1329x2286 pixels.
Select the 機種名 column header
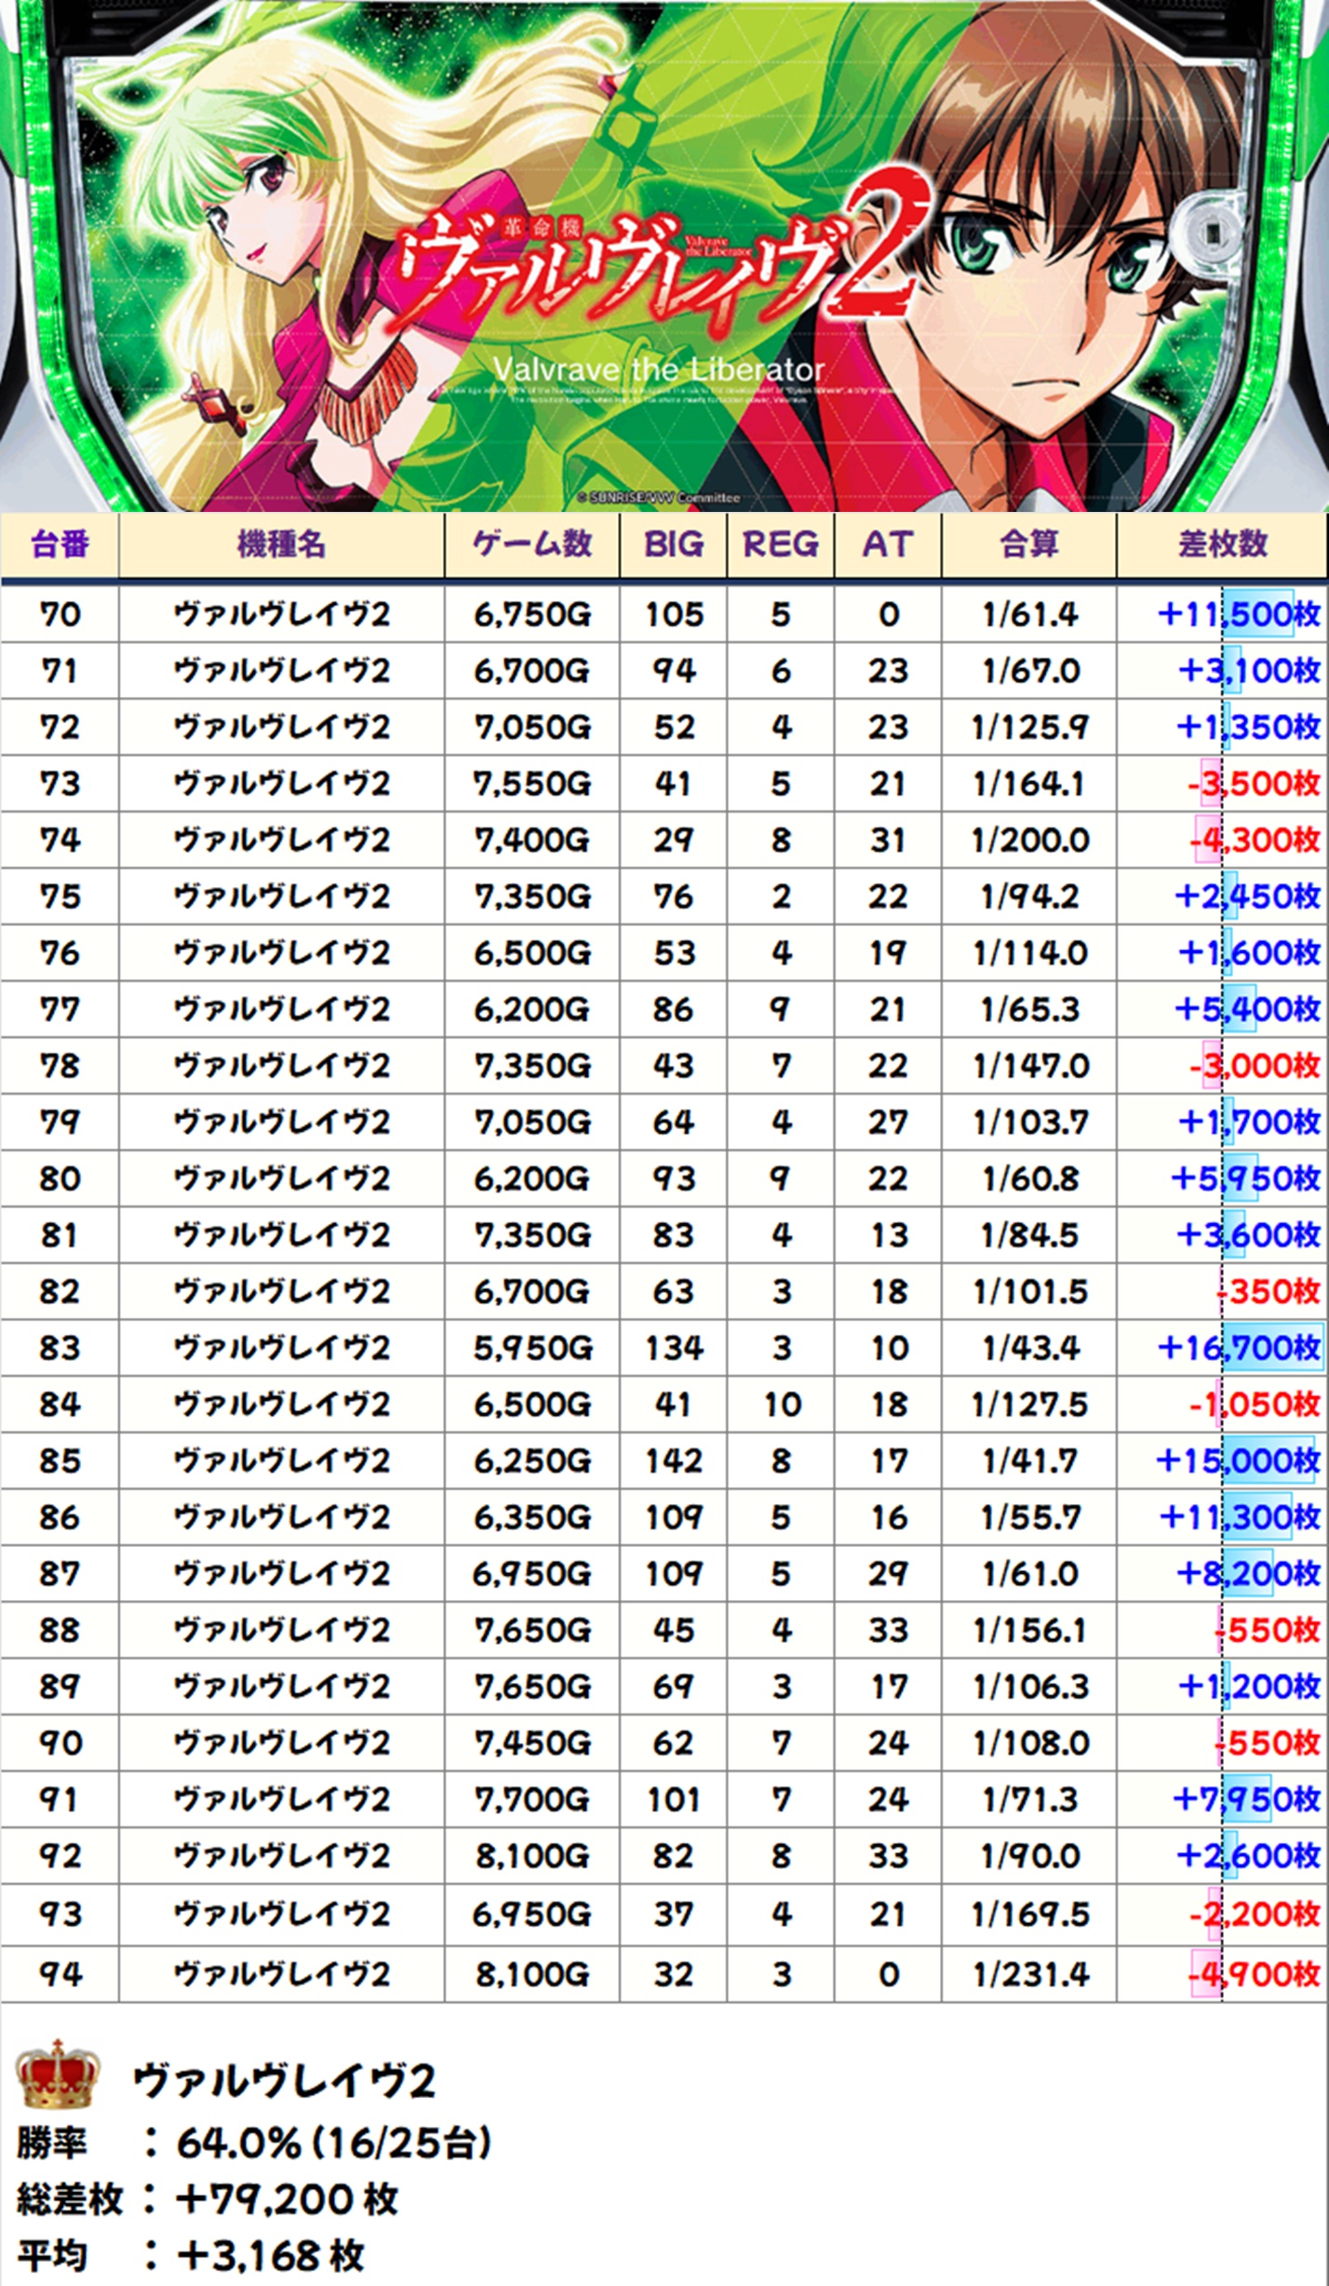click(281, 544)
